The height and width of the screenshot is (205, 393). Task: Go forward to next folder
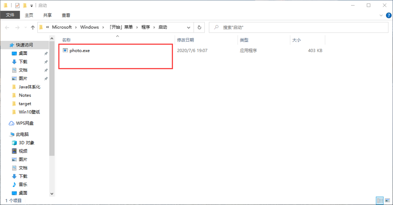[17, 28]
